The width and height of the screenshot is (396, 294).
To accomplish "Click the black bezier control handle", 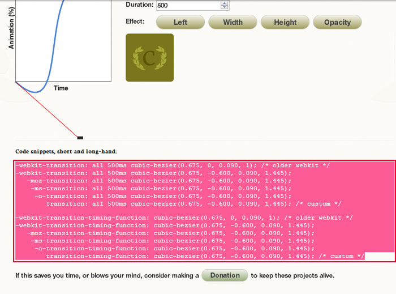I will [x=80, y=138].
